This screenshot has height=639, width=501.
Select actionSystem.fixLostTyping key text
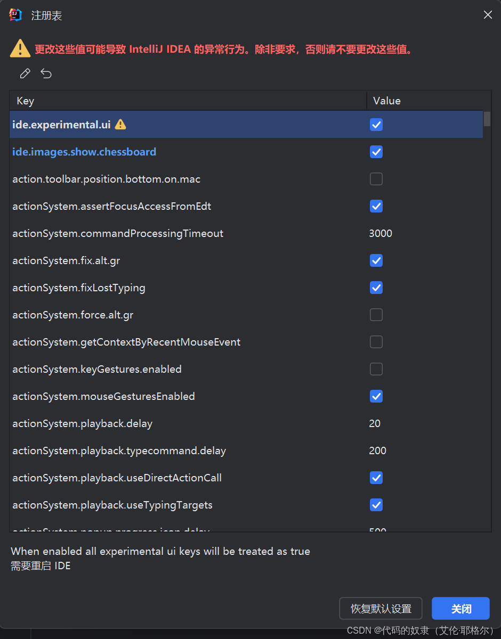79,288
